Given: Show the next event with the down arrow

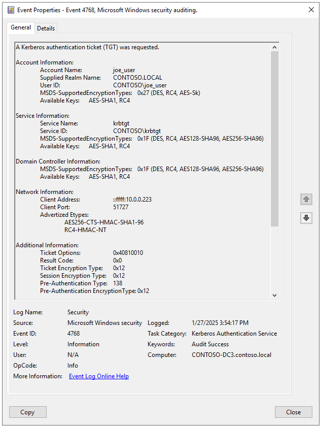Looking at the screenshot, I should pos(306,218).
